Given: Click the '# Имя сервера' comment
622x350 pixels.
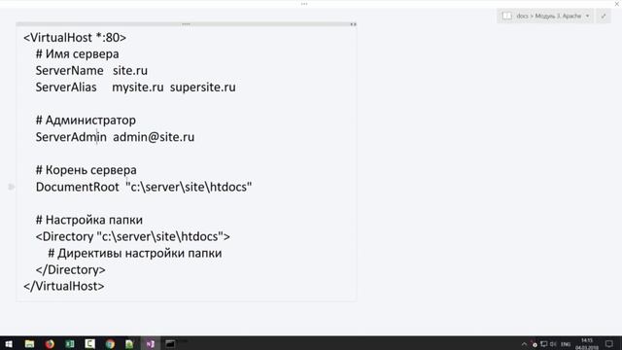Looking at the screenshot, I should coord(78,54).
